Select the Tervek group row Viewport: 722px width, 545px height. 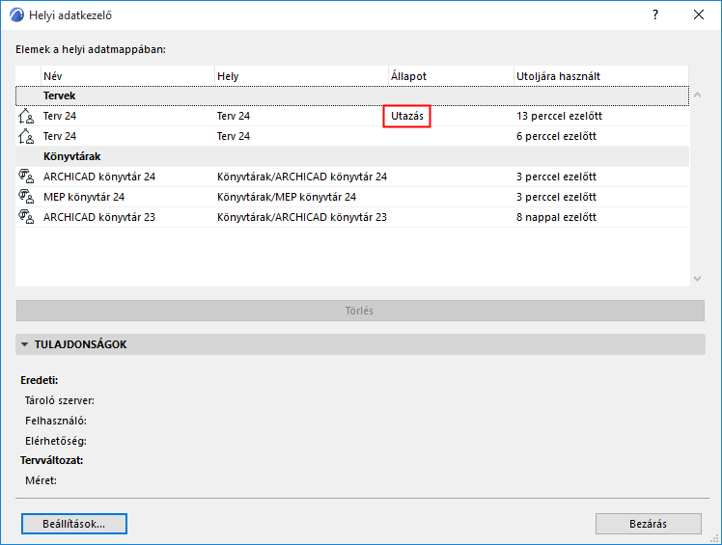click(x=352, y=95)
